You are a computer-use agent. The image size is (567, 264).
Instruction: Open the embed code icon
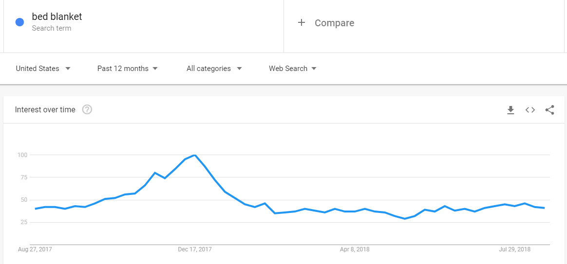pos(530,110)
